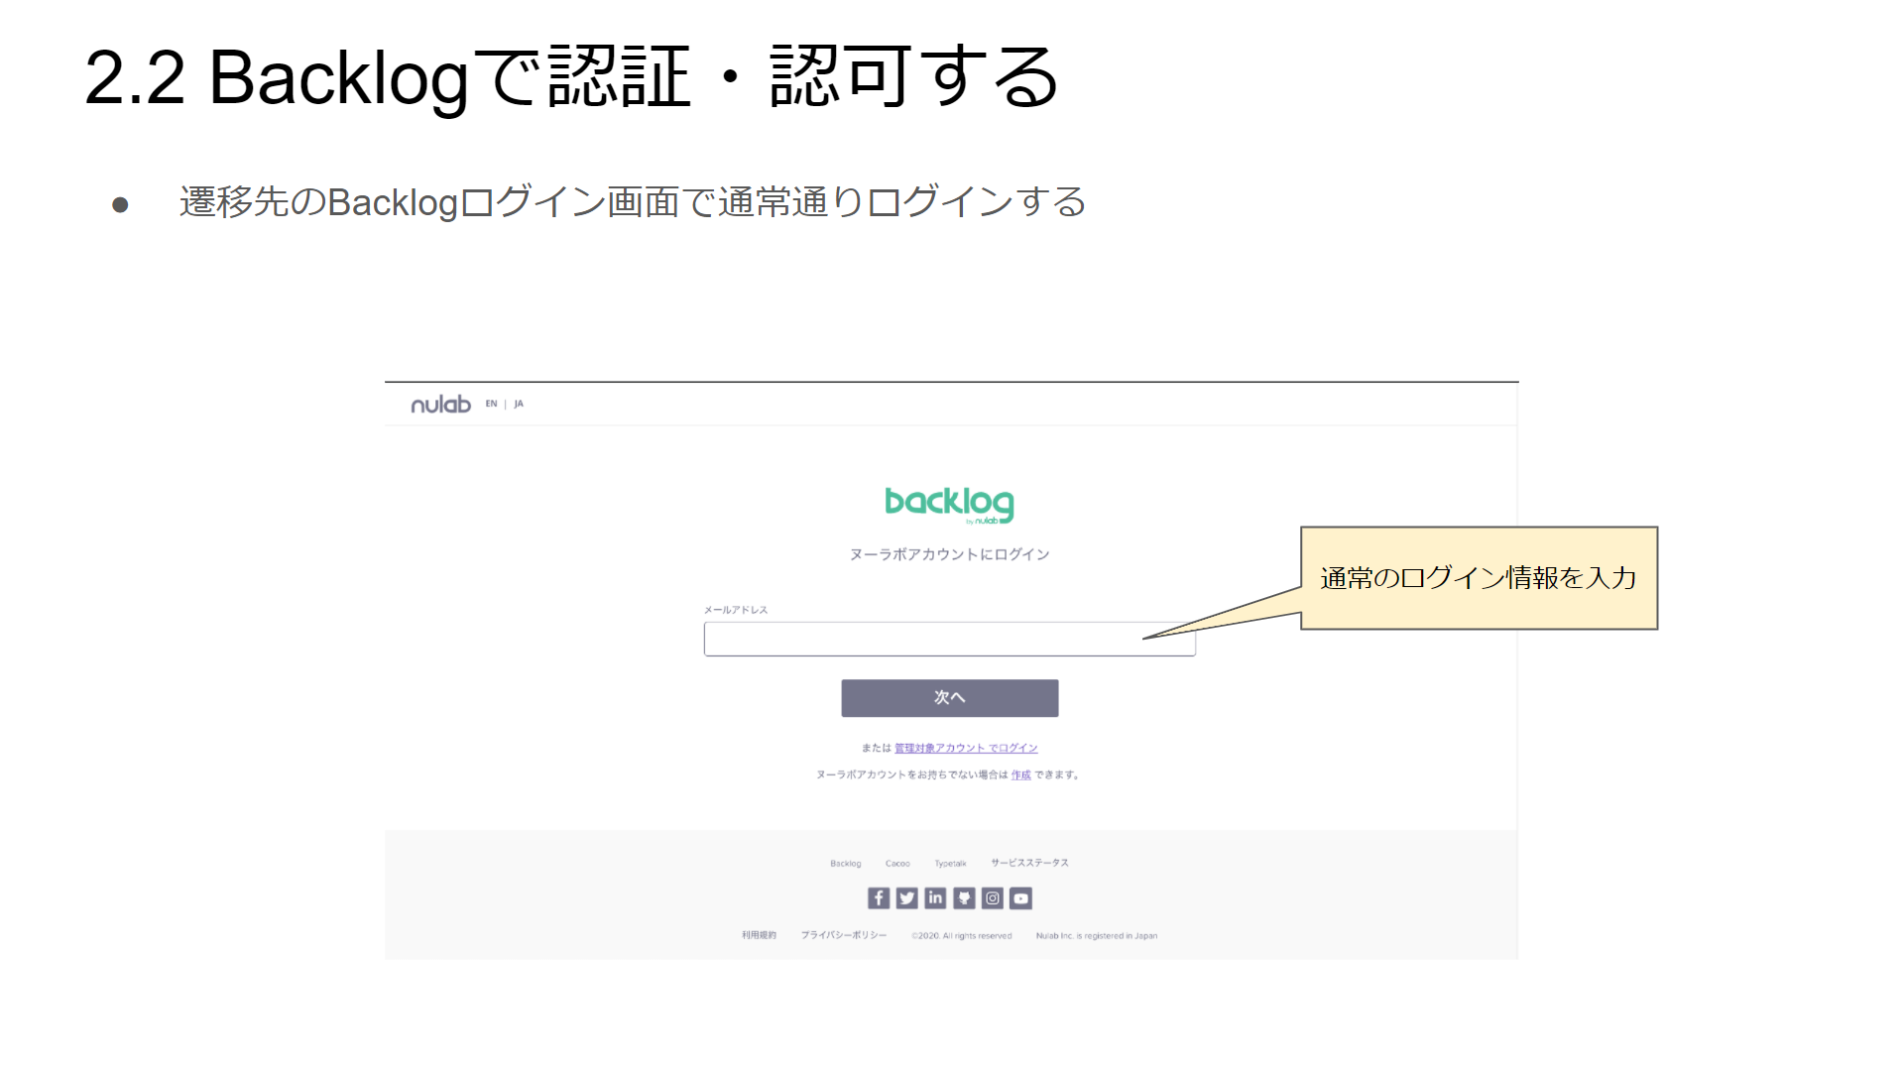Open the Backlog footer link
Screen dimensions: 1904x1071
tap(845, 863)
